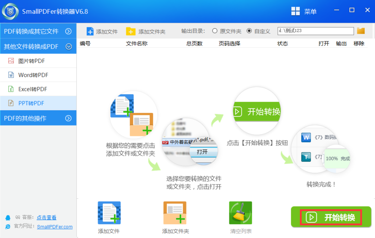The height and width of the screenshot is (238, 375).
Task: Click the yellow add folder toolbar icon
Action: point(131,31)
